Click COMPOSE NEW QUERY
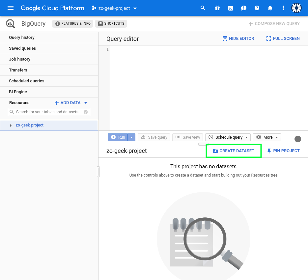This screenshot has width=308, height=280. click(x=274, y=24)
